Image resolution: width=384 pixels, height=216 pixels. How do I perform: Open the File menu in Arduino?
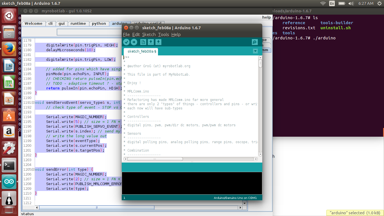[127, 35]
